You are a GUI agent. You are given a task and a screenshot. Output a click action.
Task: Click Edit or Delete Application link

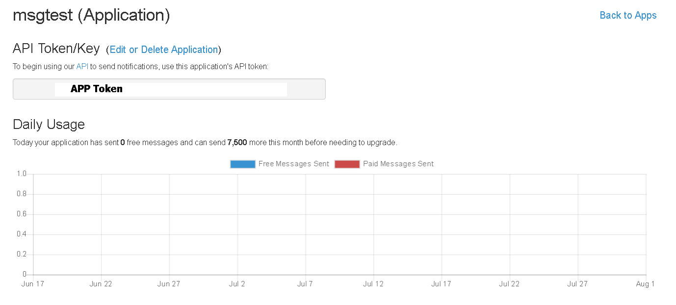point(164,50)
